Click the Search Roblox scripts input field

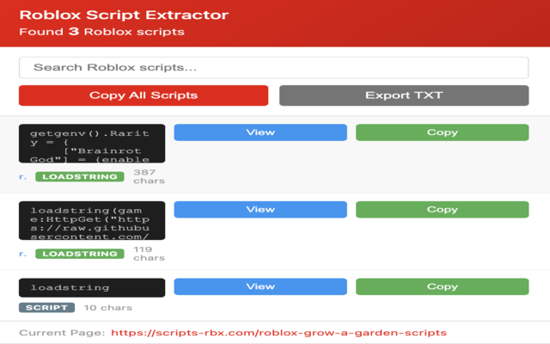coord(273,68)
